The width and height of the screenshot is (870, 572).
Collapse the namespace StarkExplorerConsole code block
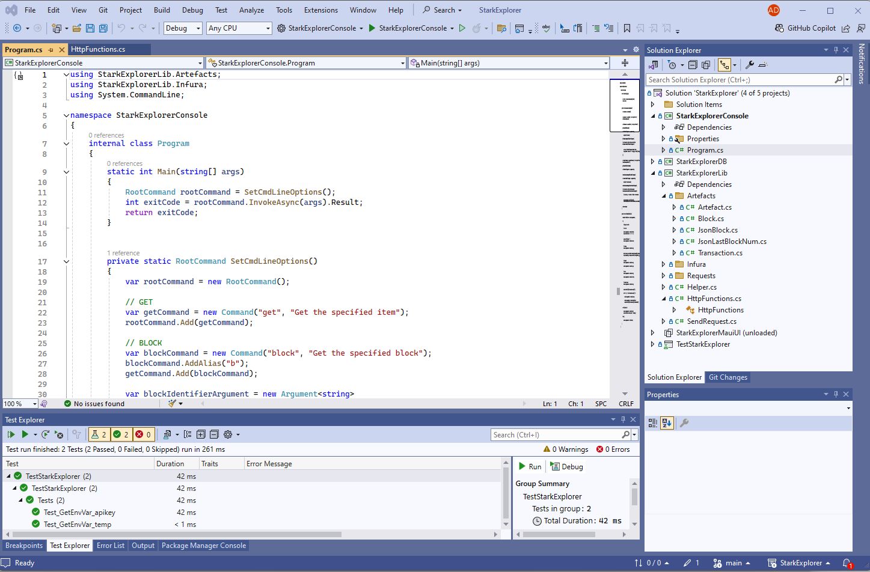point(66,115)
